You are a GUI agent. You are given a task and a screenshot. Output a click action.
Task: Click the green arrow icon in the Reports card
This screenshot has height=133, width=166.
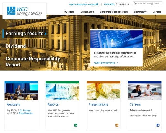(x=76, y=125)
